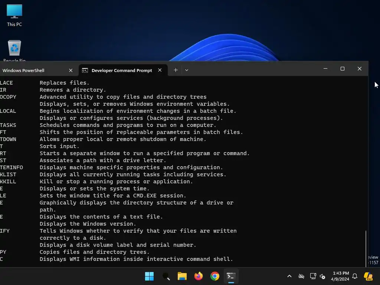Image resolution: width=380 pixels, height=285 pixels.
Task: Show hidden system tray icons
Action: coord(289,276)
